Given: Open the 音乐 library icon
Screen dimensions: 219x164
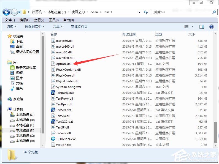Looking at the screenshot, I should 12,88.
